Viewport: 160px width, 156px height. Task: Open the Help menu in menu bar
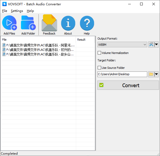(x=30, y=11)
